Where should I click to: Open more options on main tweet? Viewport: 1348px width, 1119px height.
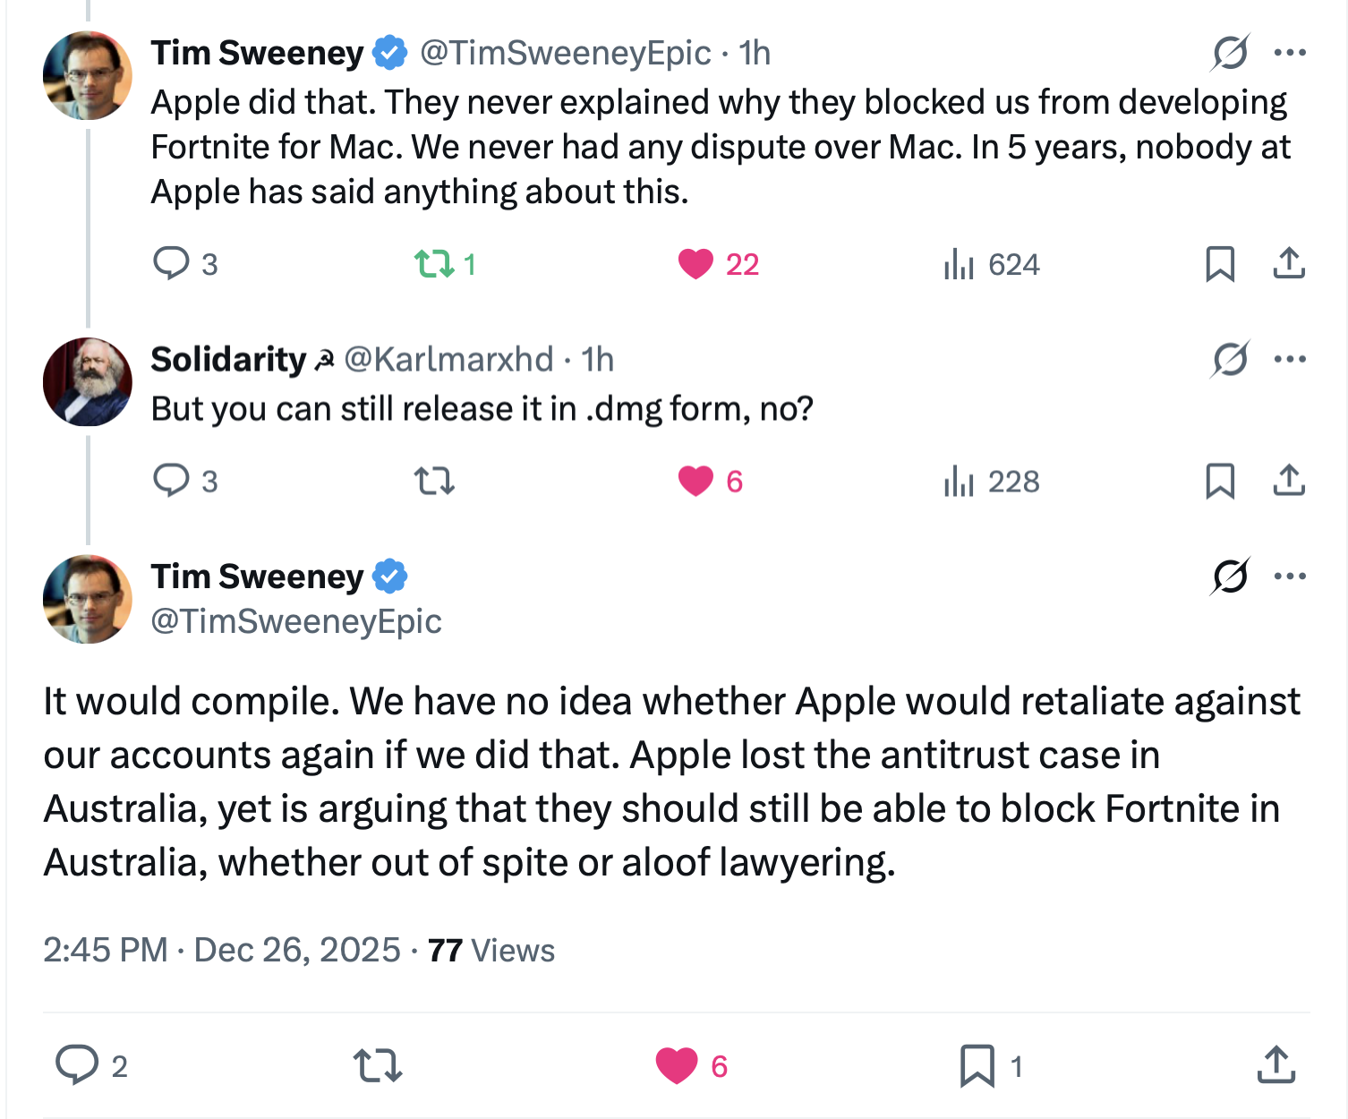[x=1290, y=577]
